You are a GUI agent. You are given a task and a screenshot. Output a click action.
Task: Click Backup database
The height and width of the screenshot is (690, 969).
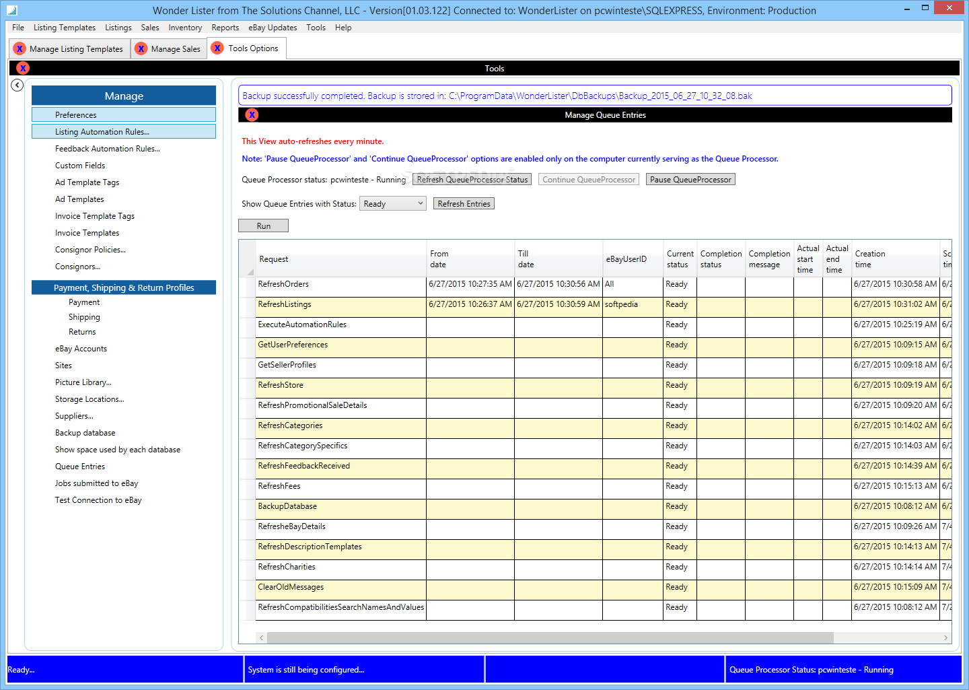tap(85, 432)
